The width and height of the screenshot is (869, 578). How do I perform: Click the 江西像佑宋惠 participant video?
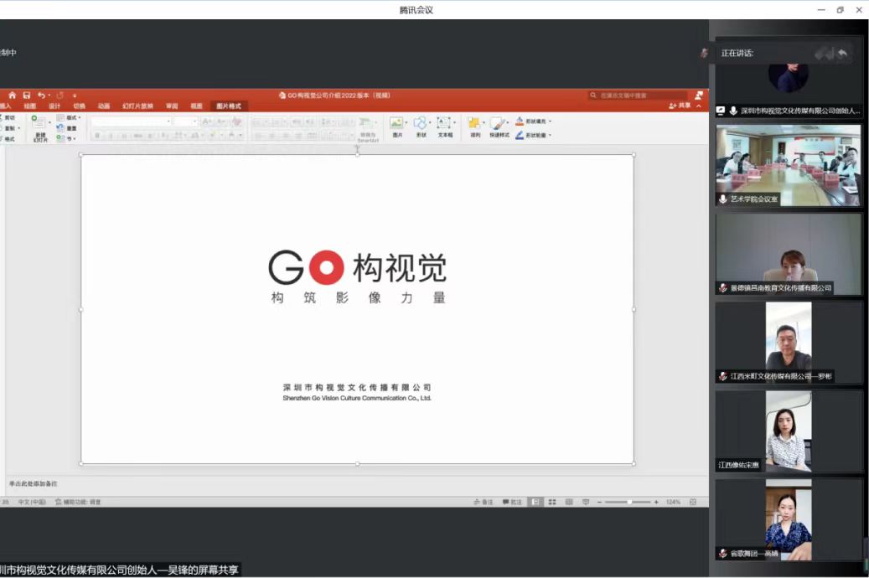789,431
